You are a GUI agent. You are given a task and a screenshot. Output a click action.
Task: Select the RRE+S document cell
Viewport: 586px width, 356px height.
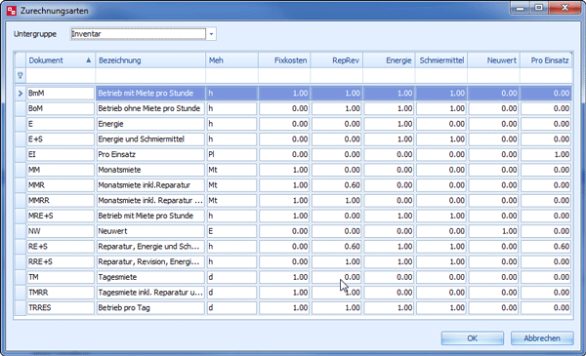pyautogui.click(x=61, y=261)
